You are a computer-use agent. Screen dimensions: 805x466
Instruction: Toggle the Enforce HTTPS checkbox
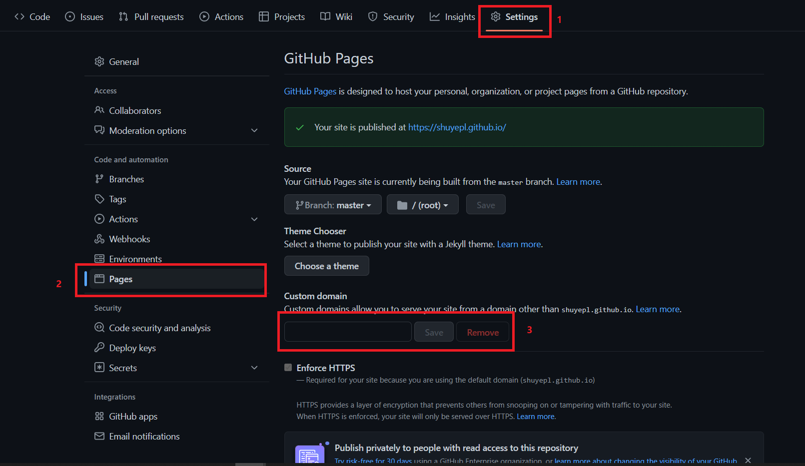click(x=288, y=368)
